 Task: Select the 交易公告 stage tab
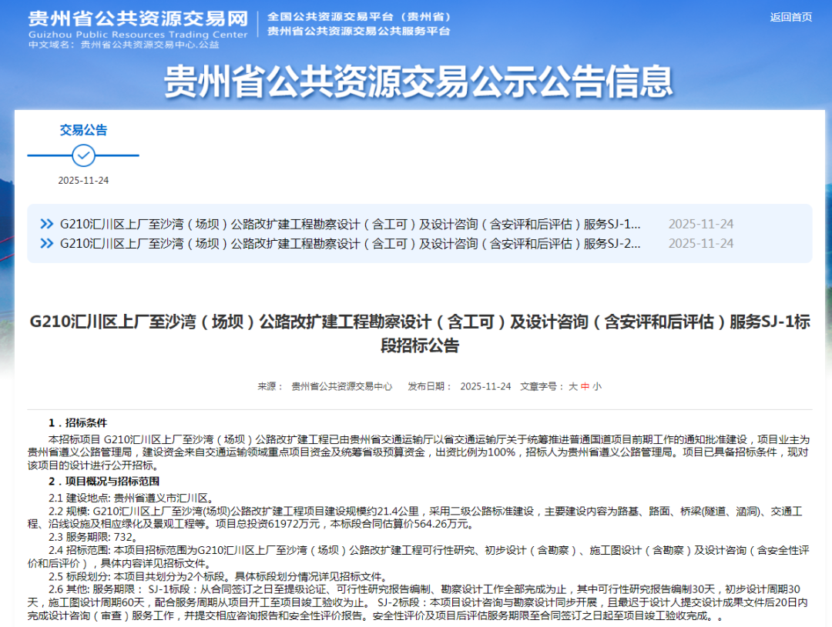click(x=84, y=130)
